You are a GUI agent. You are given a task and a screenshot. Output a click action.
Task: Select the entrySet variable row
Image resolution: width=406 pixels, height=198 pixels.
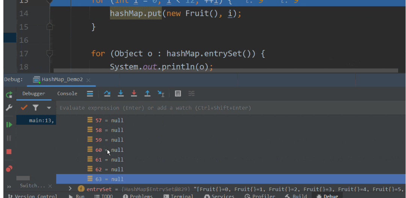pos(231,189)
